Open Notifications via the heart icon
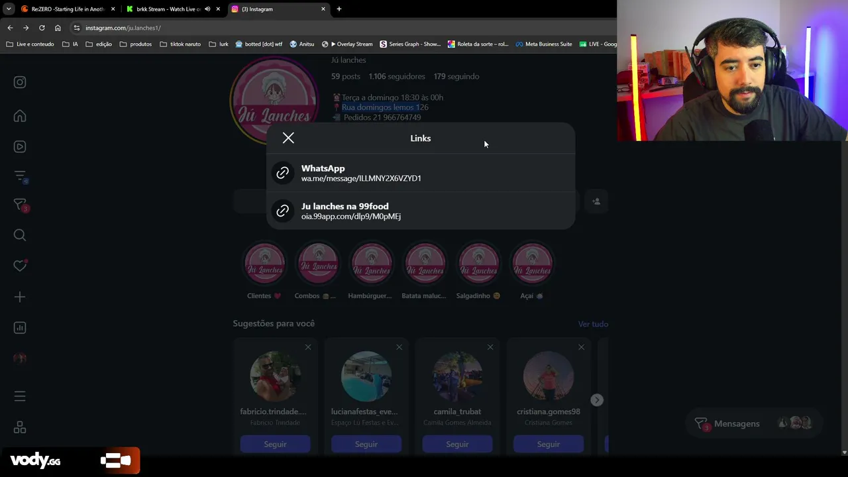848x477 pixels. pos(20,266)
